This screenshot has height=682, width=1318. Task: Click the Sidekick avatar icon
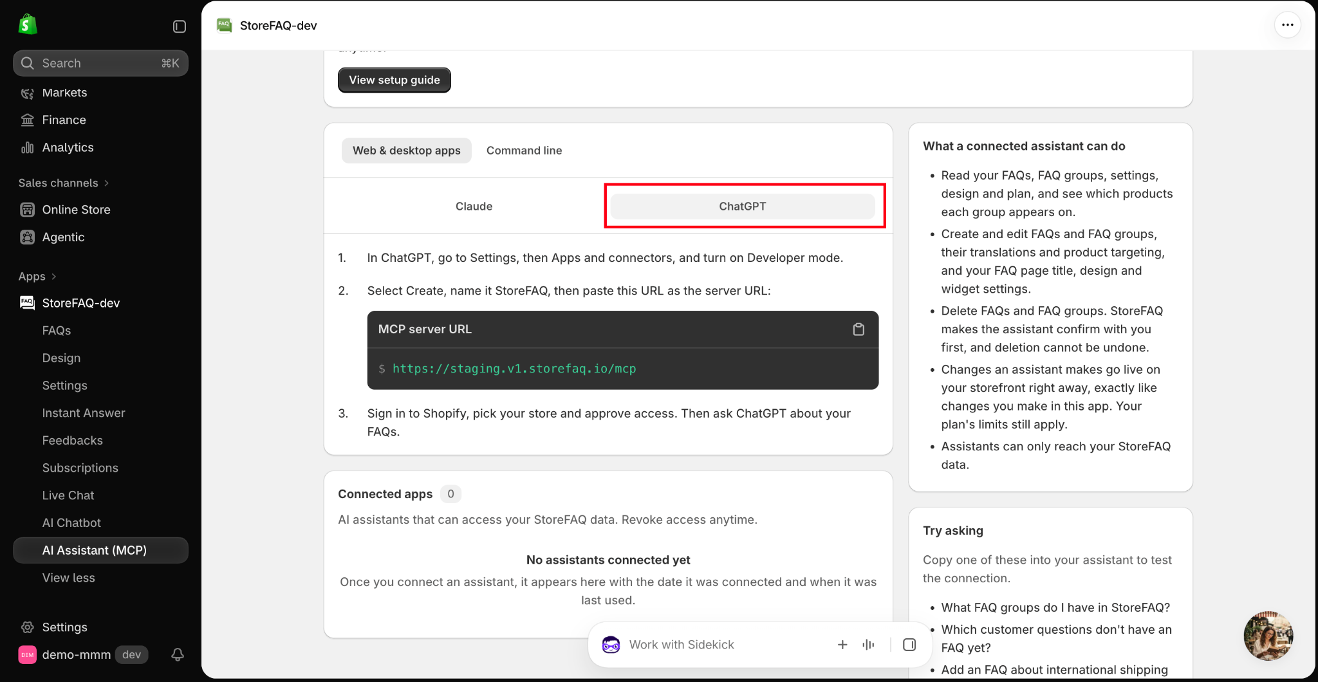point(611,645)
